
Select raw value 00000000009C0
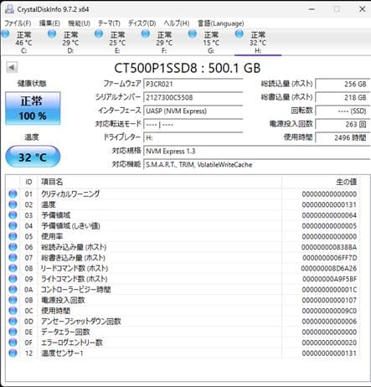point(329,311)
